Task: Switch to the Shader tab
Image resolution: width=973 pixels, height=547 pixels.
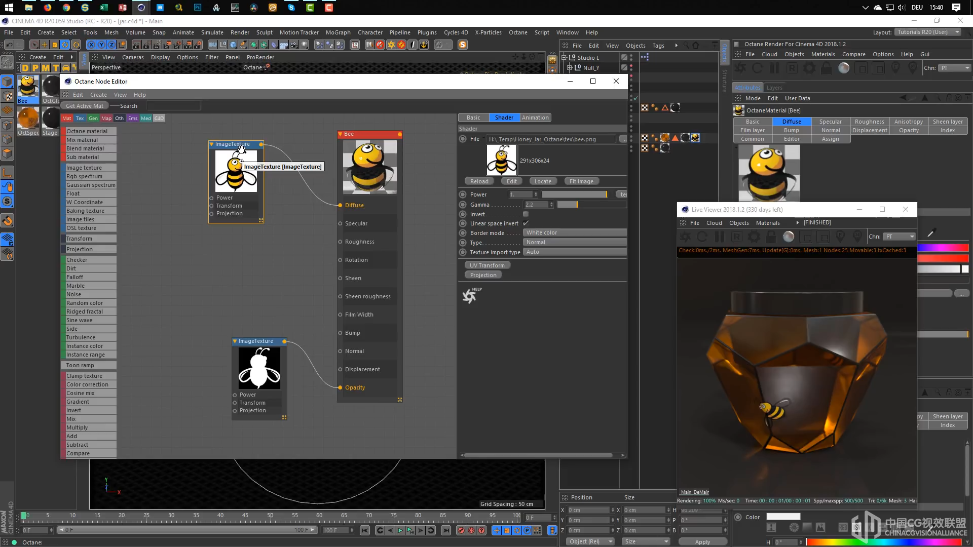Action: coord(504,118)
